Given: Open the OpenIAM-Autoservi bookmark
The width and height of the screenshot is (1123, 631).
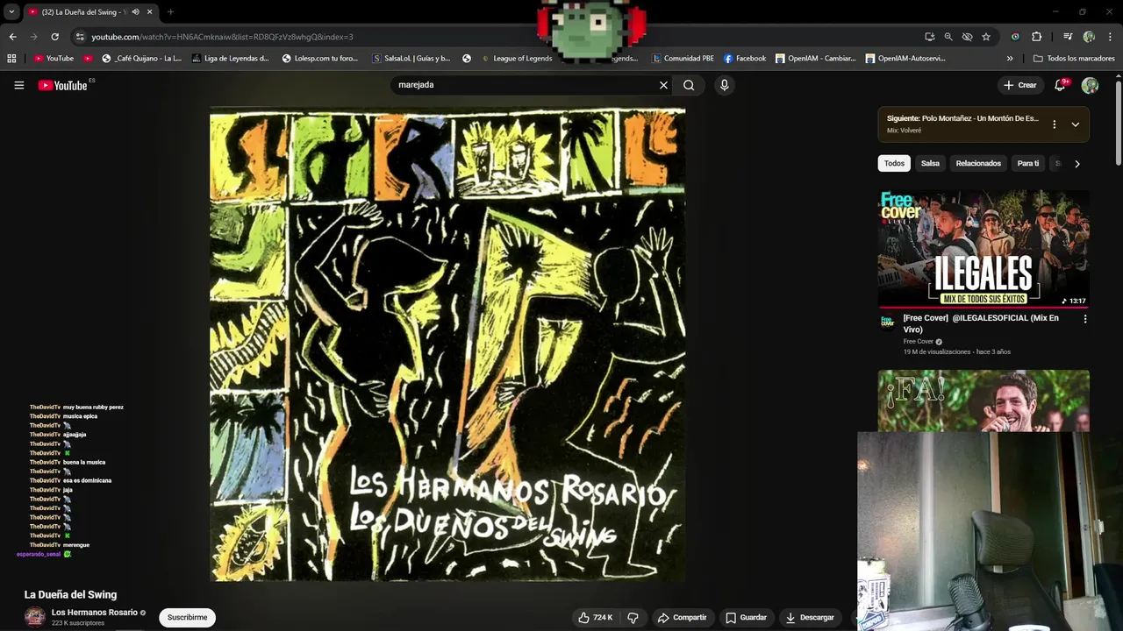Looking at the screenshot, I should pos(905,59).
